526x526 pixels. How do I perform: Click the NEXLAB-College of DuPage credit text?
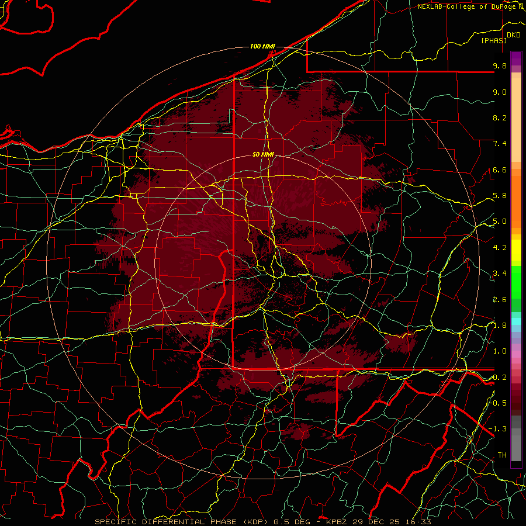470,6
